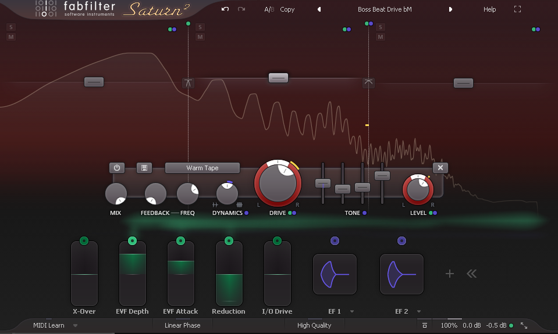Solo the second band

pyautogui.click(x=200, y=27)
